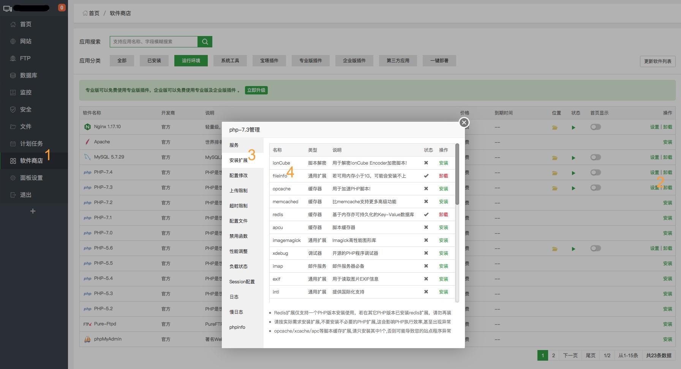Click 更新软件列表 button
The width and height of the screenshot is (681, 369).
[658, 61]
